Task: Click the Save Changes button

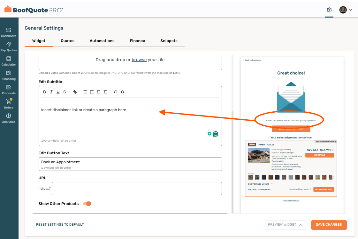Action: [x=329, y=225]
